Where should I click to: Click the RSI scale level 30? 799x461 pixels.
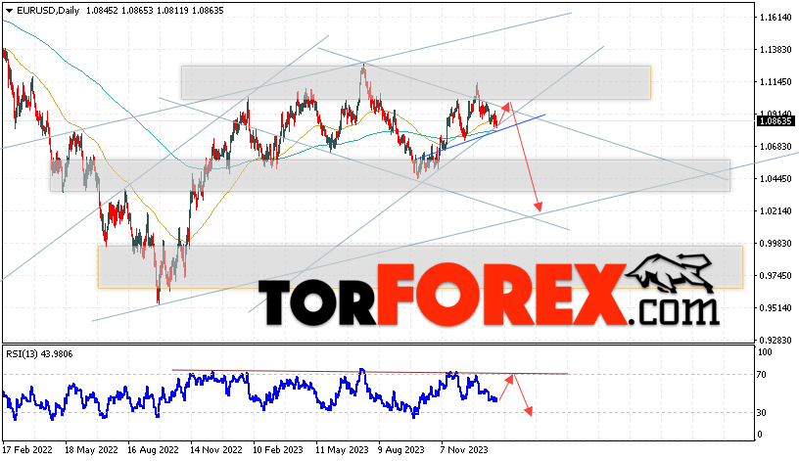761,413
